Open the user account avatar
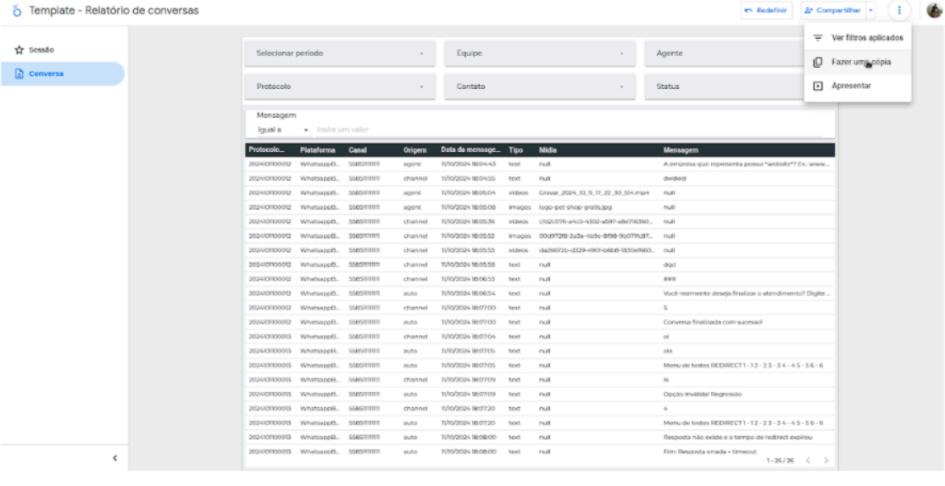This screenshot has width=945, height=486. click(x=934, y=10)
